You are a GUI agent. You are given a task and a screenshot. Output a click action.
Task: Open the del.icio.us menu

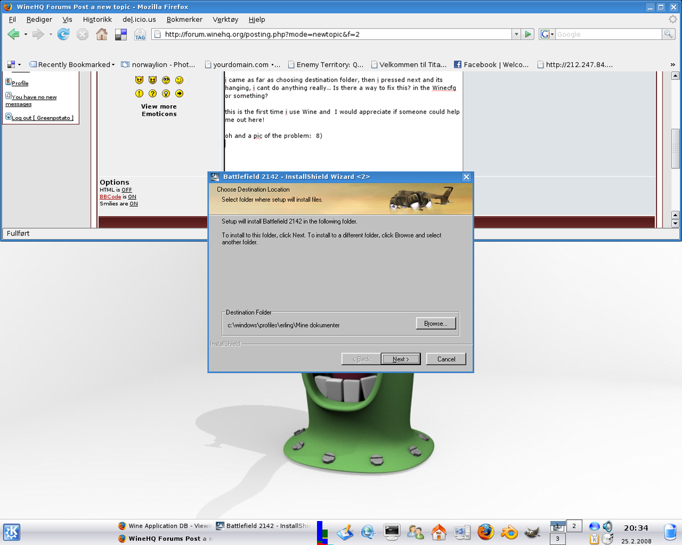point(139,19)
